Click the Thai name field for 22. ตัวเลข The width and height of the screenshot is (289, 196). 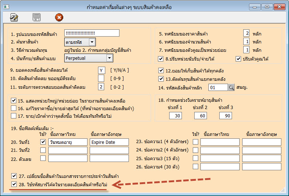pyautogui.click(x=68, y=158)
